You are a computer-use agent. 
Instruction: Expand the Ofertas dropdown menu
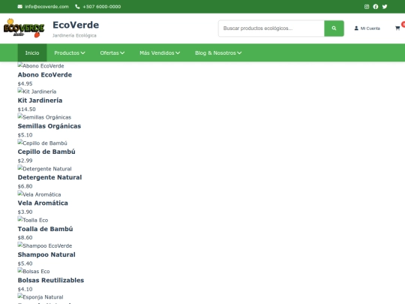click(x=112, y=53)
